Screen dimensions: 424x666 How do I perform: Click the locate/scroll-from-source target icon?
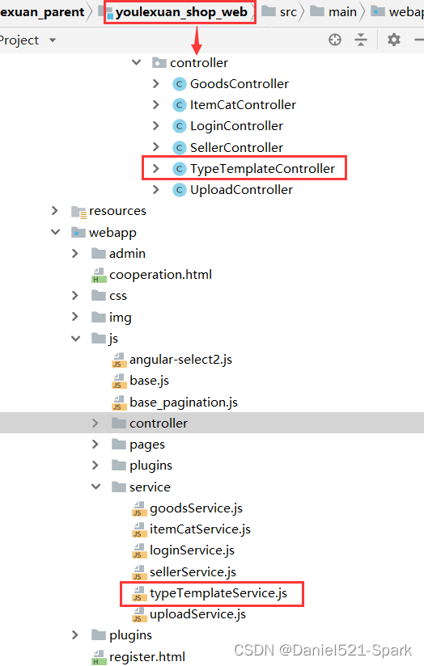[x=335, y=40]
